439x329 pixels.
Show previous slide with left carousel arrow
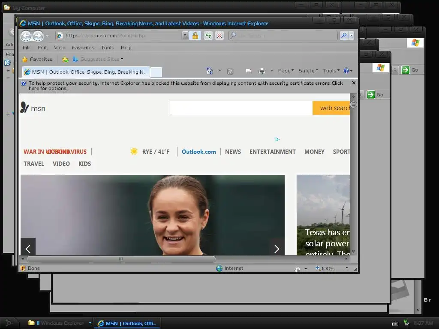coord(28,248)
